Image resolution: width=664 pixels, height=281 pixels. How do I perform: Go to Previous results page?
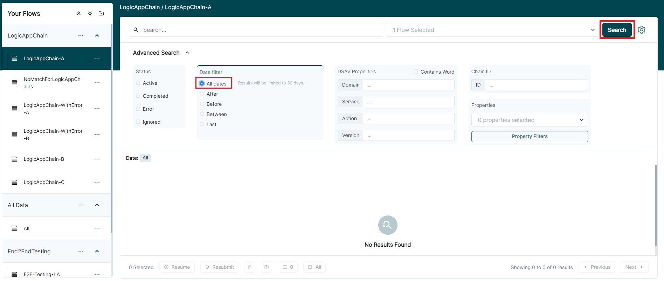pyautogui.click(x=597, y=267)
